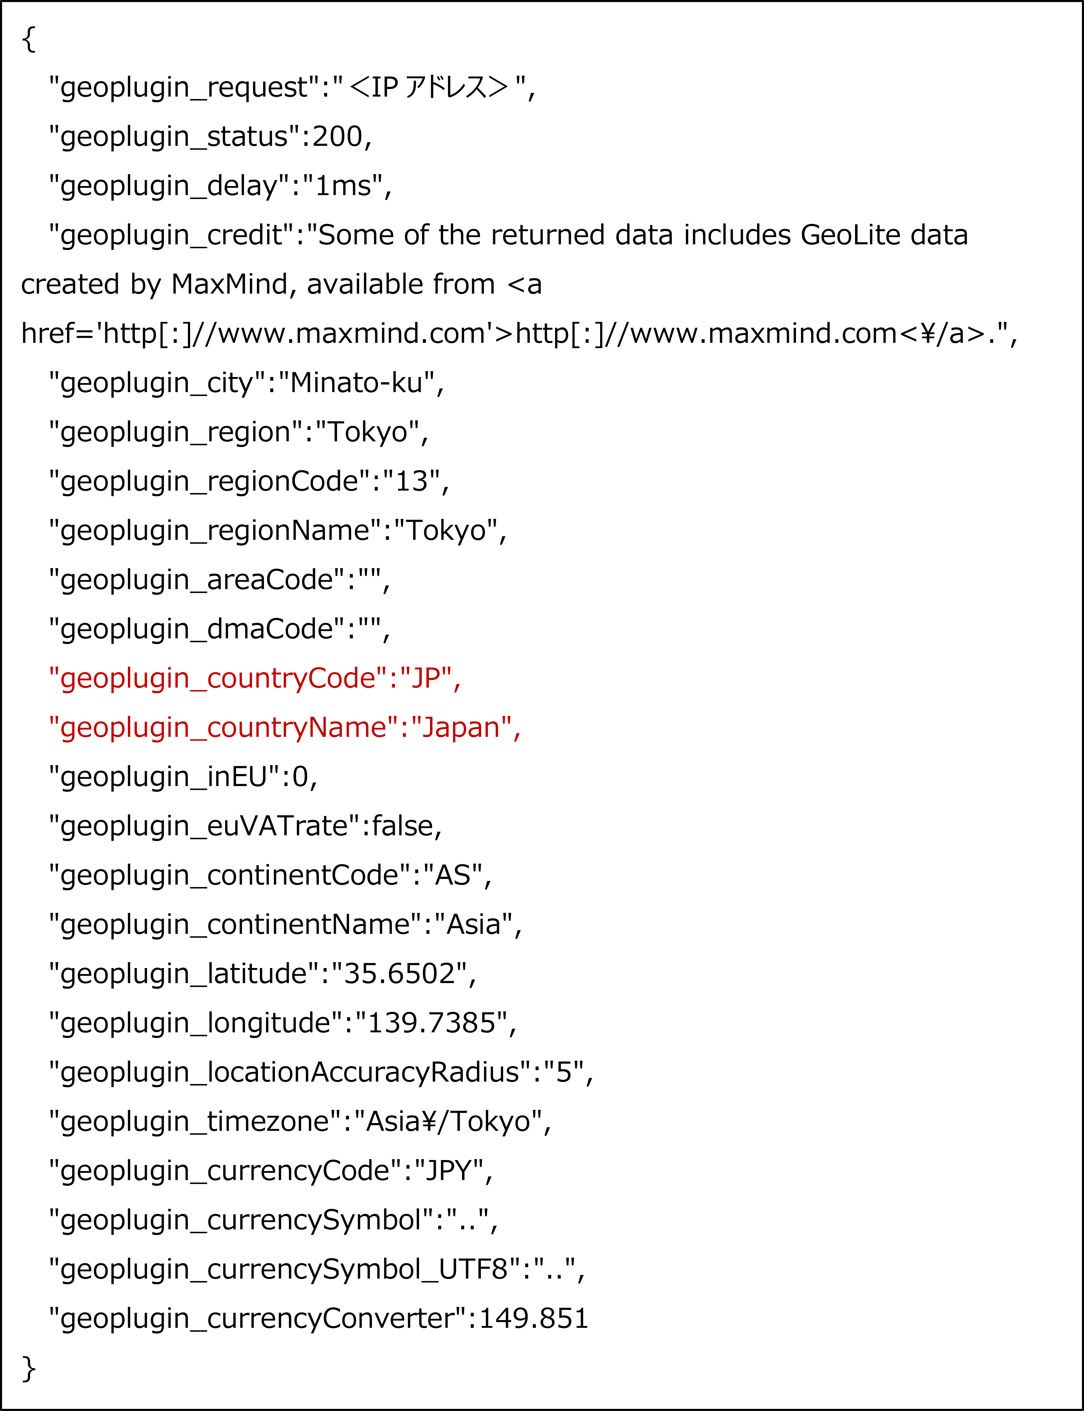This screenshot has width=1084, height=1411.
Task: Click the second www.maxmind.com link text
Action: (706, 334)
